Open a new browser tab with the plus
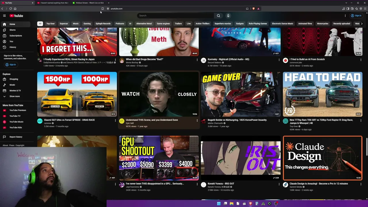This screenshot has height=207, width=368. [x=108, y=3]
